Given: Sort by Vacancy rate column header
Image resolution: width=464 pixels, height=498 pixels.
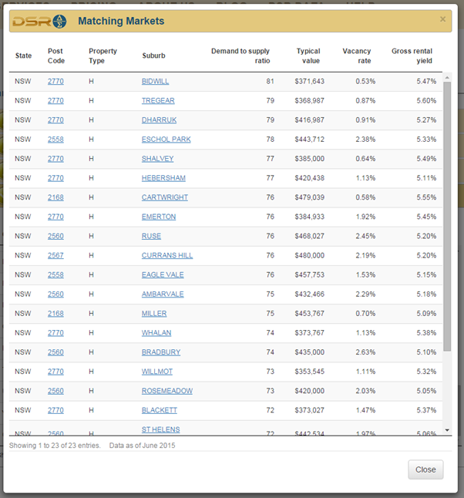Looking at the screenshot, I should [x=356, y=56].
